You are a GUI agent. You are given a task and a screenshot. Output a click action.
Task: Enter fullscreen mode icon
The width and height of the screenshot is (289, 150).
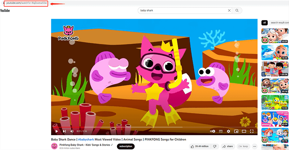tap(251, 131)
